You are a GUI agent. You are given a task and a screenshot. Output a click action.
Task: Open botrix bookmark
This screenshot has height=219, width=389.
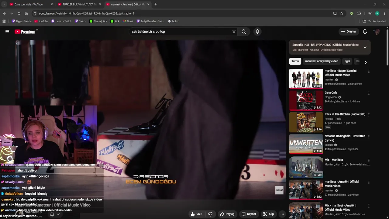173,21
